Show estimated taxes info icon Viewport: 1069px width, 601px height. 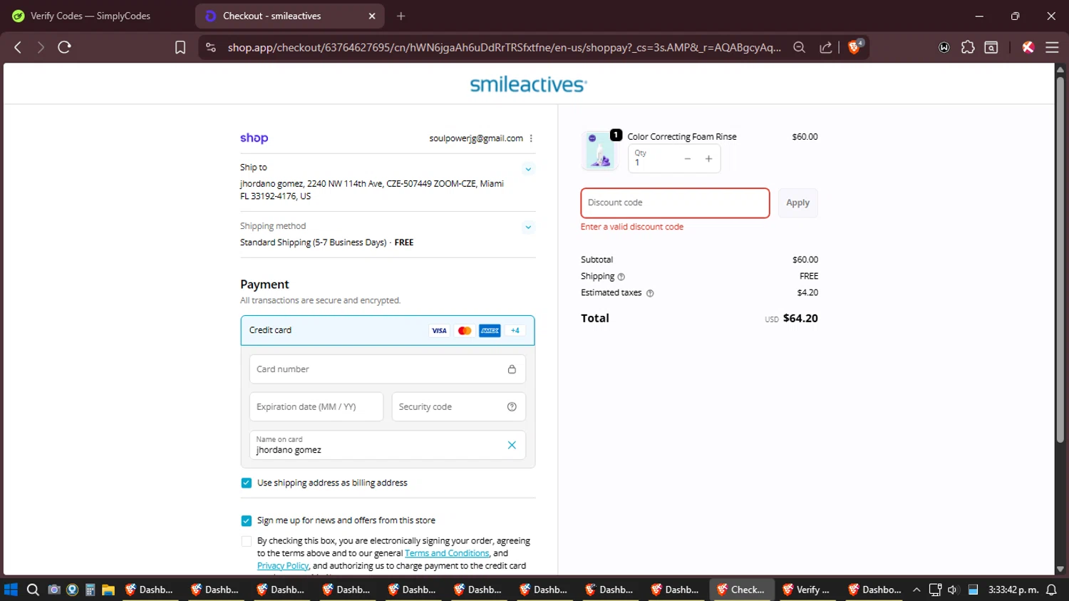650,293
